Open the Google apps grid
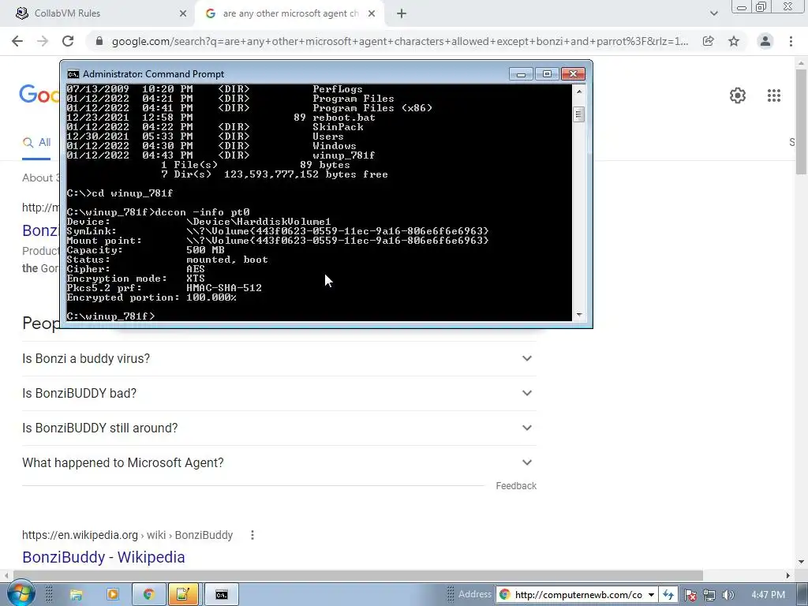 774,95
